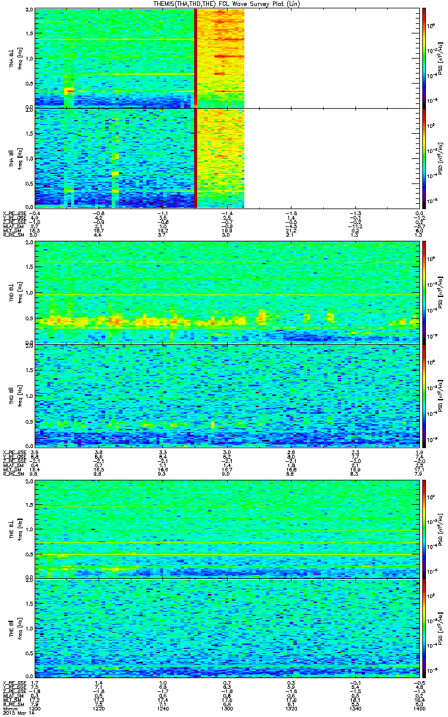Screen dimensions: 448x717
Task: Click the PSD color bar beside THA B-parallel panel
Action: point(425,157)
